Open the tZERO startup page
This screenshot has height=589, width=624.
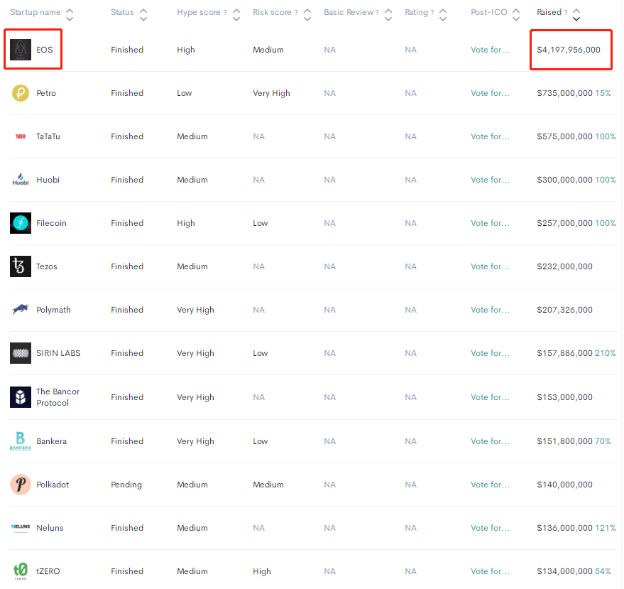tap(48, 571)
